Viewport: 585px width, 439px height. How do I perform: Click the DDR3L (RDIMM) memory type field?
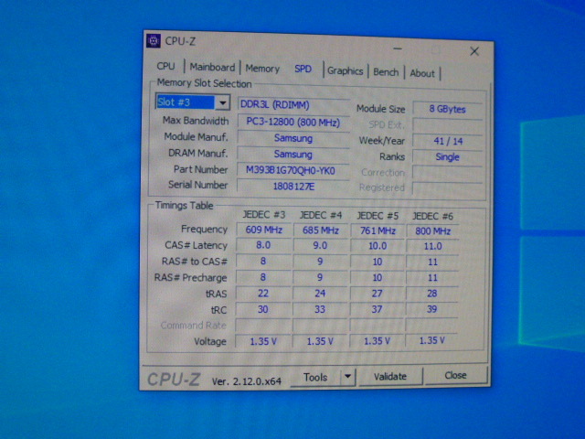(x=293, y=104)
